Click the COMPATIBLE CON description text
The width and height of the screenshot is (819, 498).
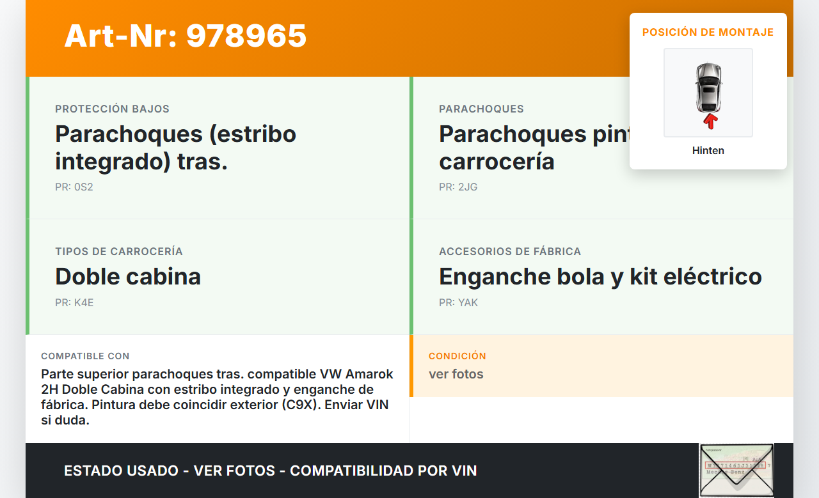click(x=218, y=397)
